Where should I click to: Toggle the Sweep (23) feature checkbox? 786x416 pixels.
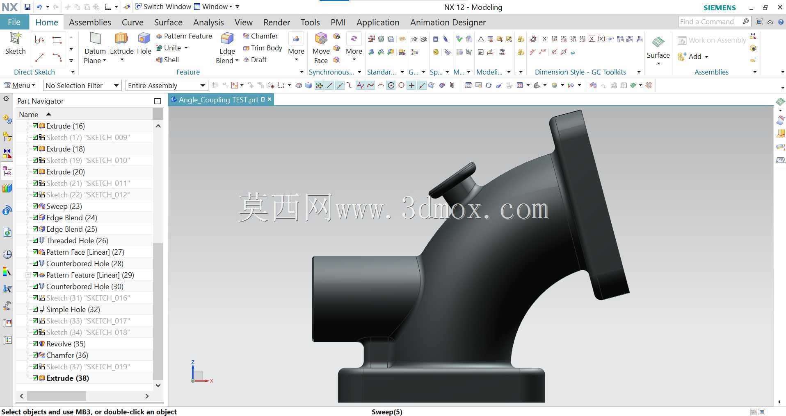tap(35, 206)
